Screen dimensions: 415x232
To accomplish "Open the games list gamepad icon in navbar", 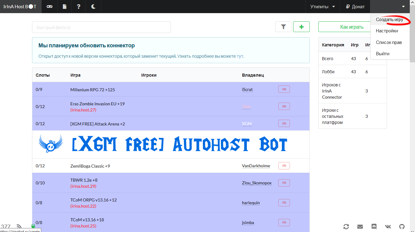I will pyautogui.click(x=49, y=6).
